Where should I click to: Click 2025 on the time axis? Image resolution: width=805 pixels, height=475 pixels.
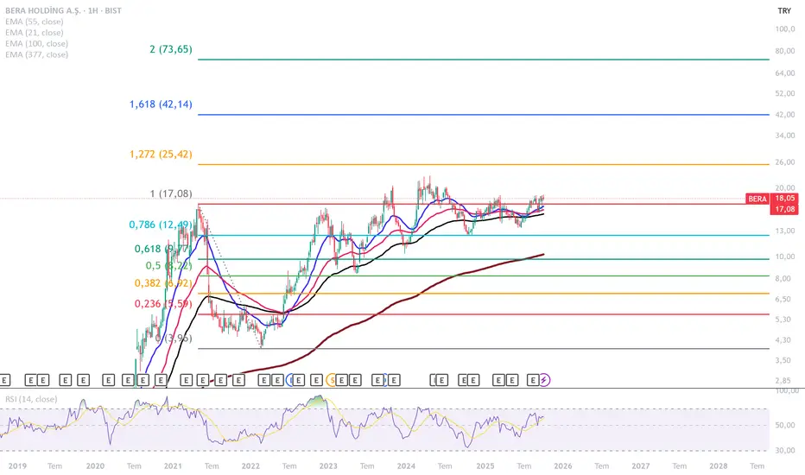(485, 465)
